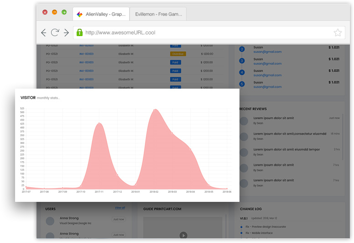Image resolution: width=354 pixels, height=243 pixels.
Task: Click the AlienValley tab favicon
Action: pyautogui.click(x=79, y=14)
